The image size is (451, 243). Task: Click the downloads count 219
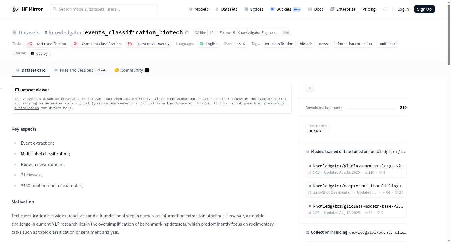tap(403, 108)
